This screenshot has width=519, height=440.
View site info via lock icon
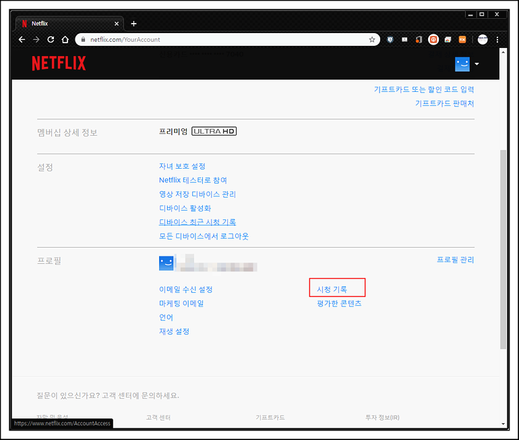(83, 39)
